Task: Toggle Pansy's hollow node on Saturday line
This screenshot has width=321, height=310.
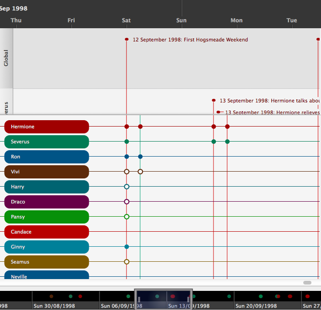Action: point(127,217)
